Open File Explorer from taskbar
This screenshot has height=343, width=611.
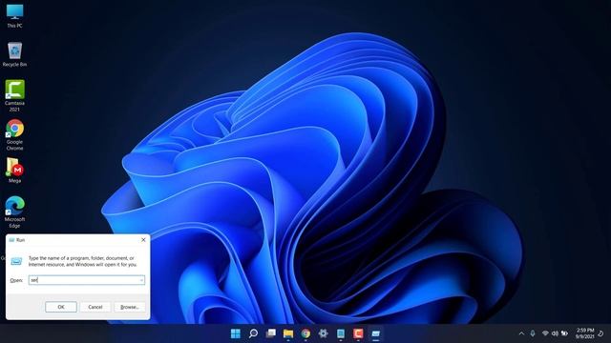click(288, 333)
